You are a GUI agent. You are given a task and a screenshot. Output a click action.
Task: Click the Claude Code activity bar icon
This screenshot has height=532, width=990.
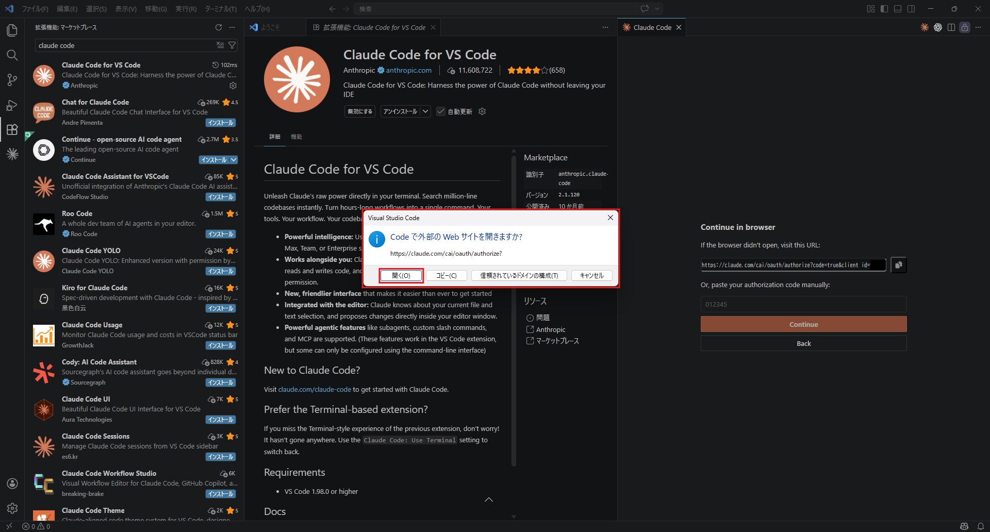12,154
